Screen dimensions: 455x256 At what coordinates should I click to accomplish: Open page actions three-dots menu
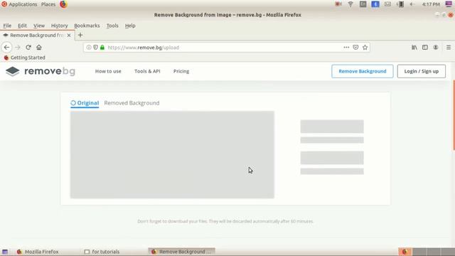pos(346,48)
